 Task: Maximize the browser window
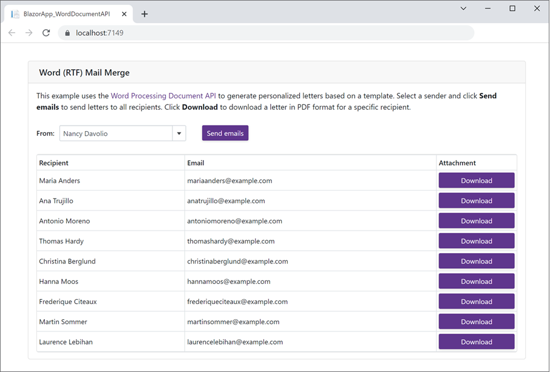click(512, 8)
